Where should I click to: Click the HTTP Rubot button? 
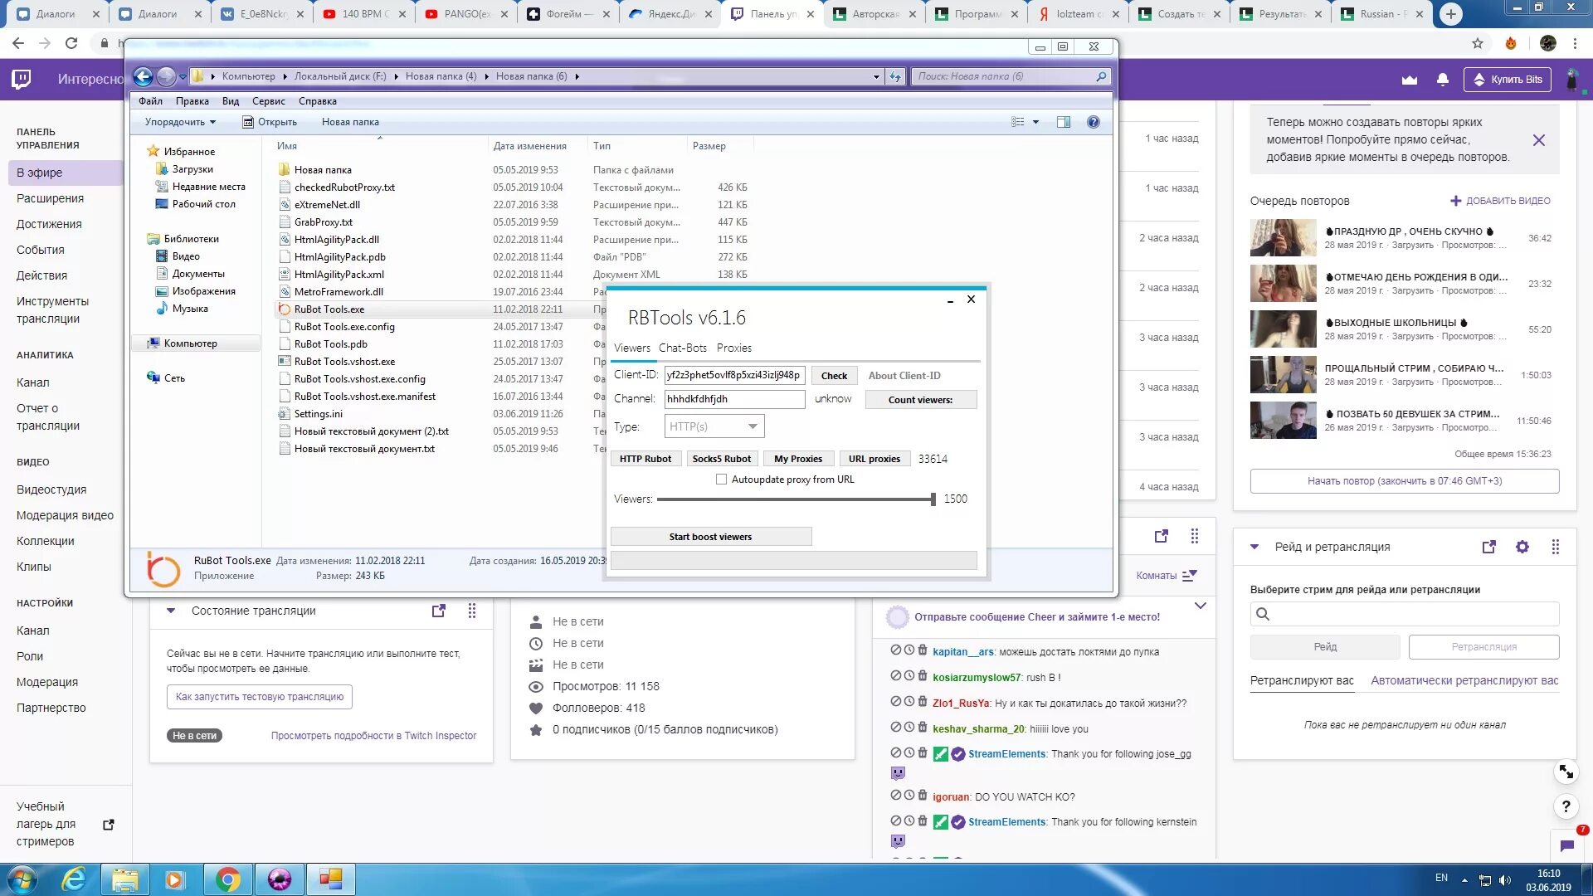pyautogui.click(x=645, y=459)
